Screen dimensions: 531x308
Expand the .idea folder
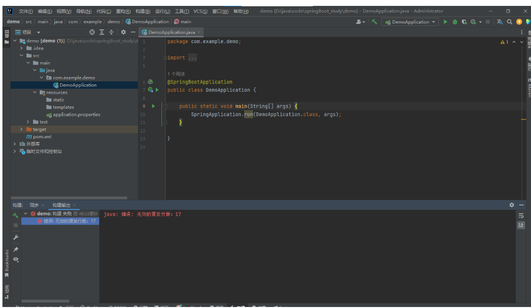pos(21,48)
